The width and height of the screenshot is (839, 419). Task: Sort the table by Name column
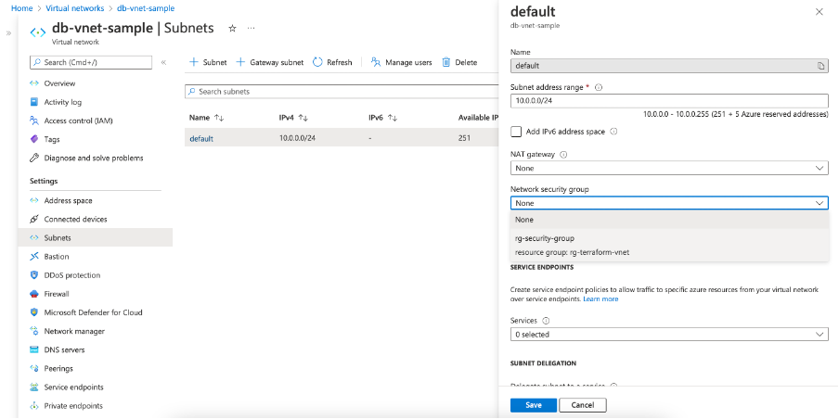[x=207, y=118]
